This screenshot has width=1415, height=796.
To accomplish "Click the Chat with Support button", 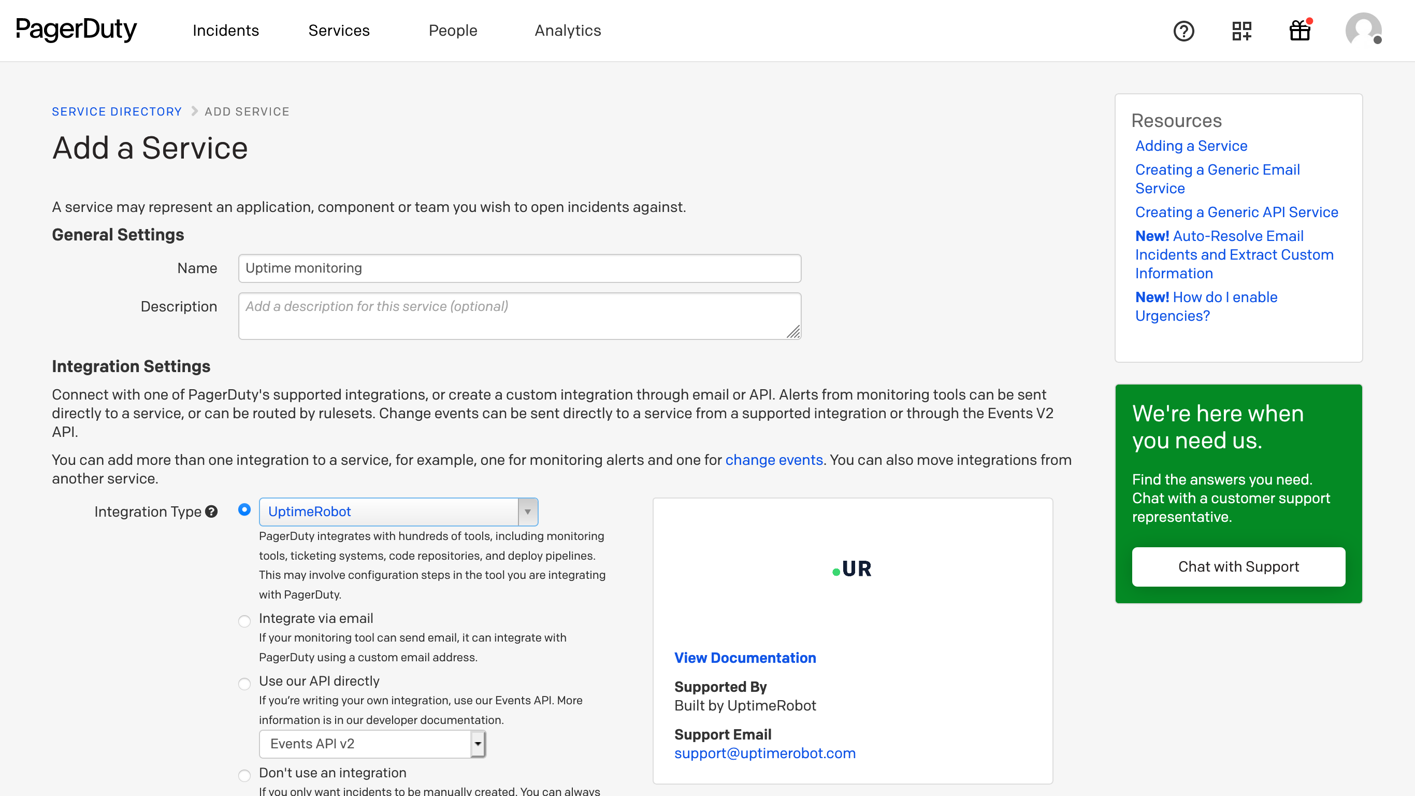I will [1239, 567].
